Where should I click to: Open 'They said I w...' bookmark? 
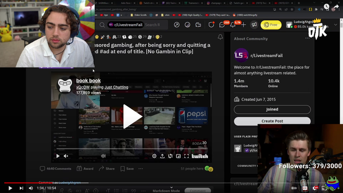click(218, 15)
